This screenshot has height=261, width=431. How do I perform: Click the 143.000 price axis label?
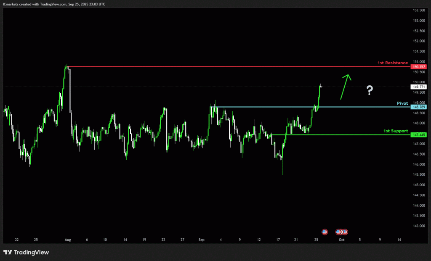point(419,226)
